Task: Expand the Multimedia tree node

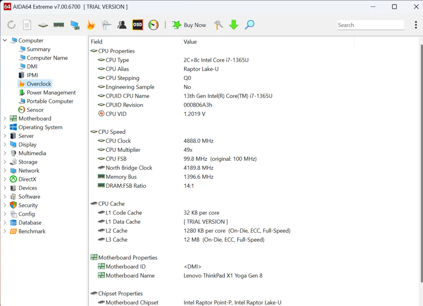Action: 5,153
